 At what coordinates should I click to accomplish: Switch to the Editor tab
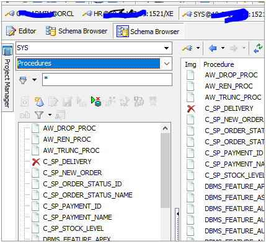click(x=21, y=31)
